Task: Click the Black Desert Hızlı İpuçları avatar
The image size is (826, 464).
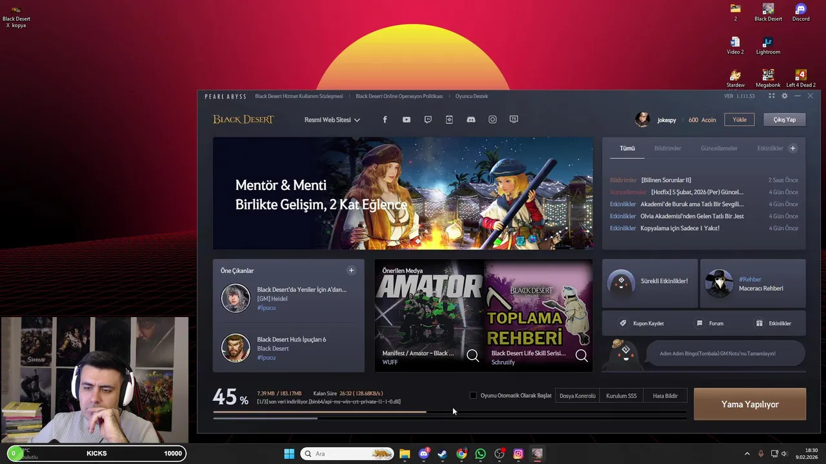Action: coord(236,348)
